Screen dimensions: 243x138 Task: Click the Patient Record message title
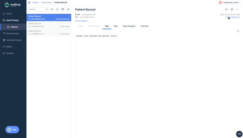(85, 9)
